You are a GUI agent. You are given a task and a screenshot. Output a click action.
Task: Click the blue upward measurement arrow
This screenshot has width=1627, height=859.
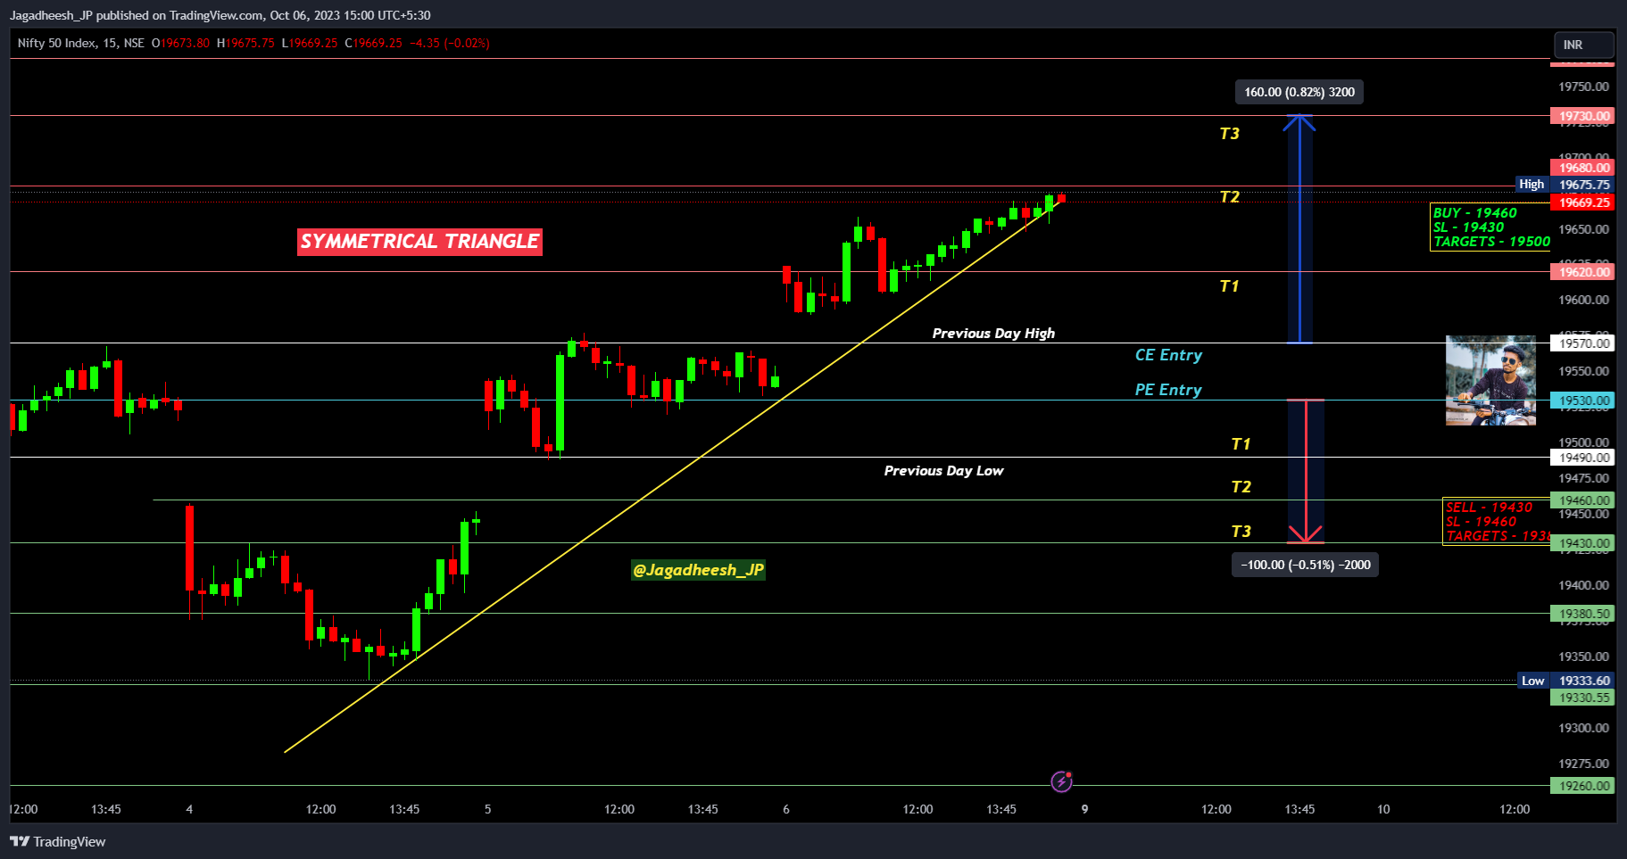pyautogui.click(x=1299, y=229)
